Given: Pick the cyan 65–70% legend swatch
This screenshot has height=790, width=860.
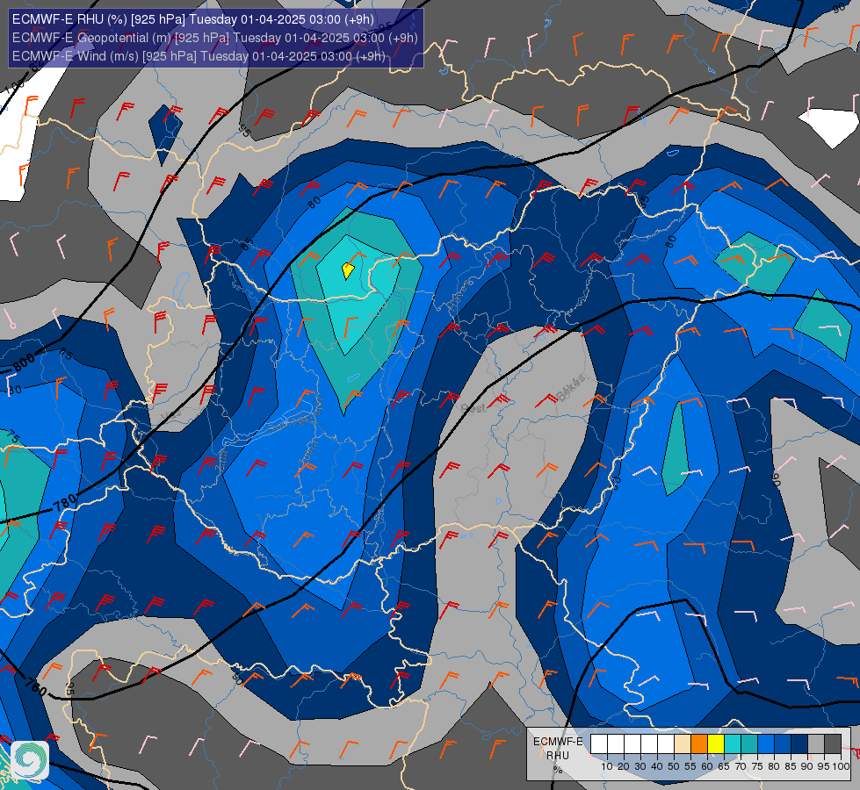Looking at the screenshot, I should (733, 744).
